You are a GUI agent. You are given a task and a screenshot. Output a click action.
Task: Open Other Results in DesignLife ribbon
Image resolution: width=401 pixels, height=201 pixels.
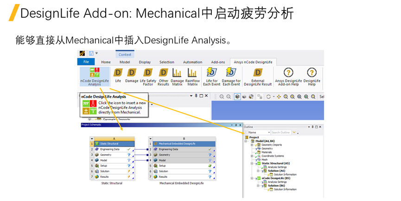click(x=164, y=76)
